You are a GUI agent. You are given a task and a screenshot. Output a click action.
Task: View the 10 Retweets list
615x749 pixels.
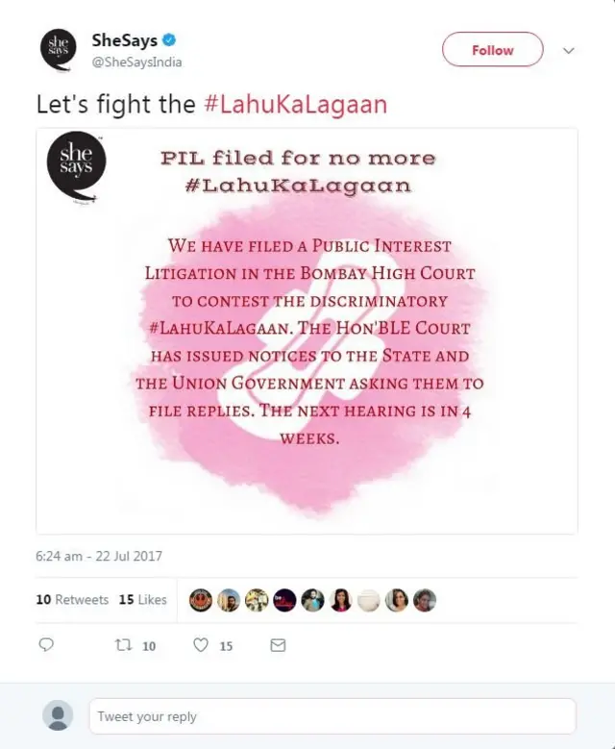tap(72, 599)
